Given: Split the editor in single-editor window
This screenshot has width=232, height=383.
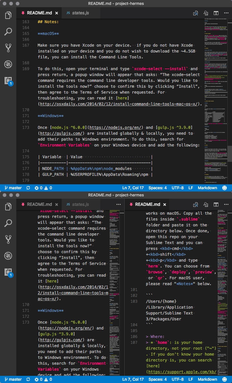Looking at the screenshot, I should pyautogui.click(x=216, y=13).
